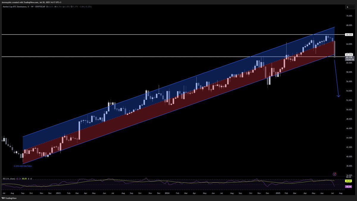Click the TradingView logo at bottom left

(x=9, y=198)
